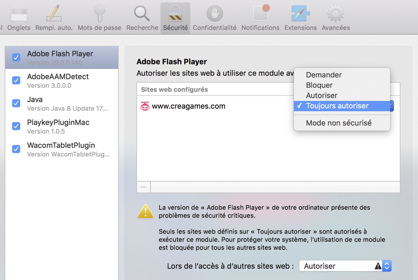
Task: Open the Rempl. auto. preferences pane
Action: pyautogui.click(x=54, y=18)
